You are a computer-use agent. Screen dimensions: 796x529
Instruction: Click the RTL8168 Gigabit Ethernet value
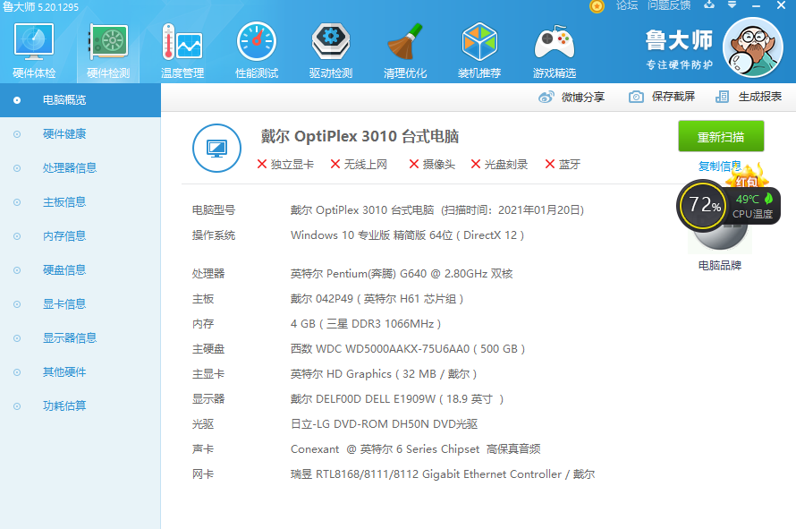[x=443, y=474]
